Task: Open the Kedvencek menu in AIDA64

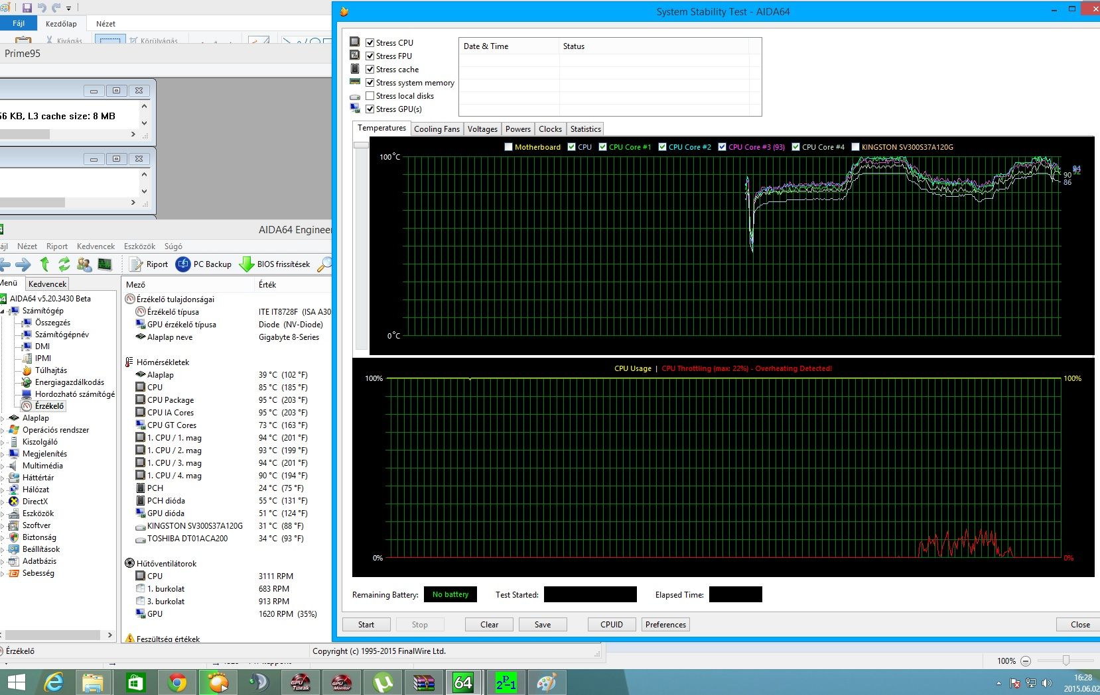Action: tap(96, 246)
